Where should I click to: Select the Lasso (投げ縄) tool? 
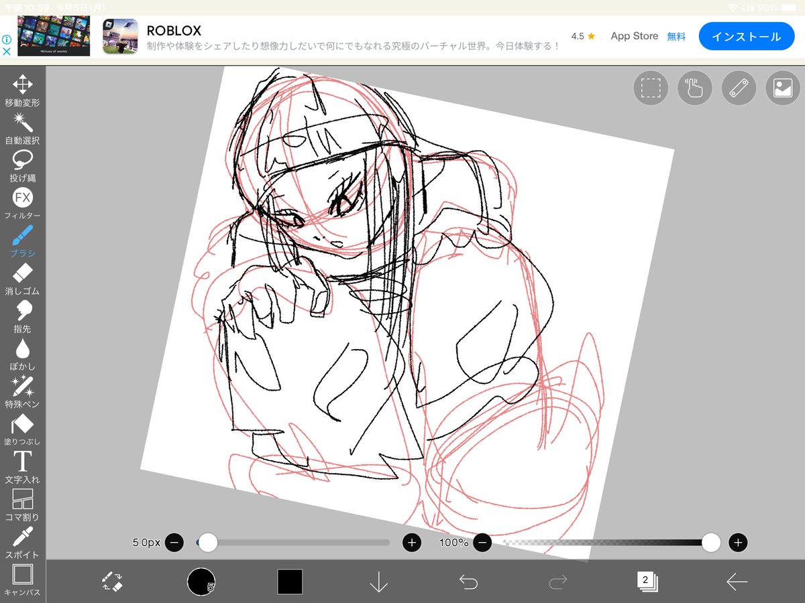point(22,166)
